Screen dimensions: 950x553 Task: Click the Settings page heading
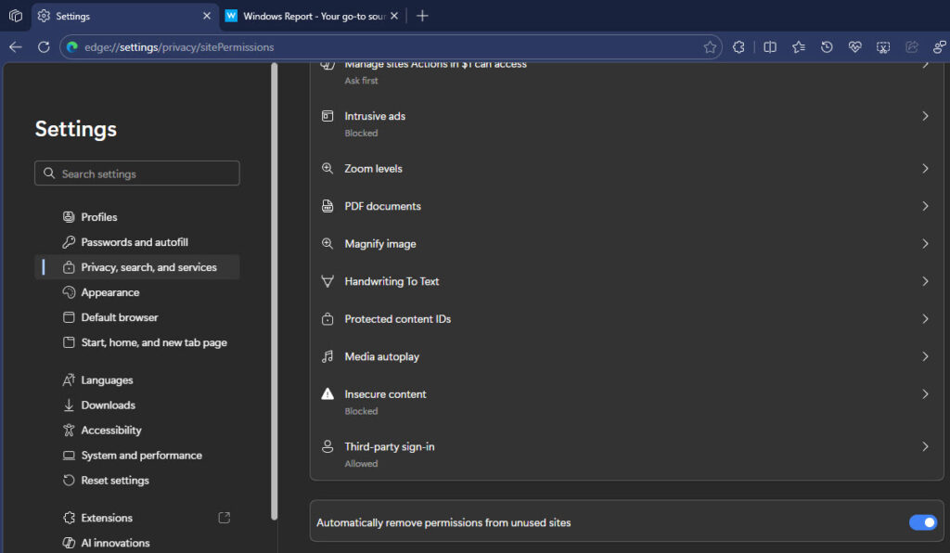pos(76,129)
